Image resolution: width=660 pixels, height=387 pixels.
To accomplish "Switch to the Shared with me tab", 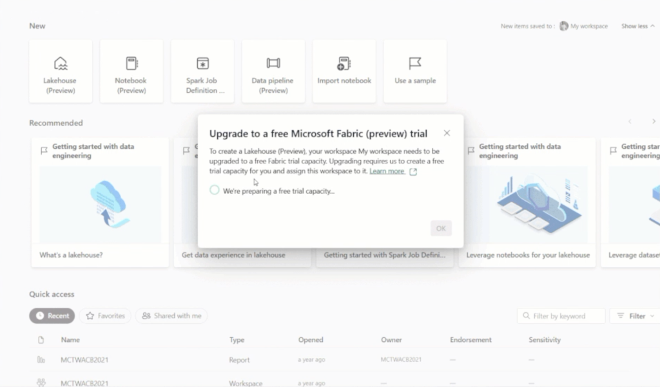I will pyautogui.click(x=171, y=316).
